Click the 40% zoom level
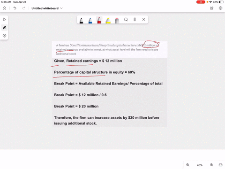225x169 pixels. [200, 165]
